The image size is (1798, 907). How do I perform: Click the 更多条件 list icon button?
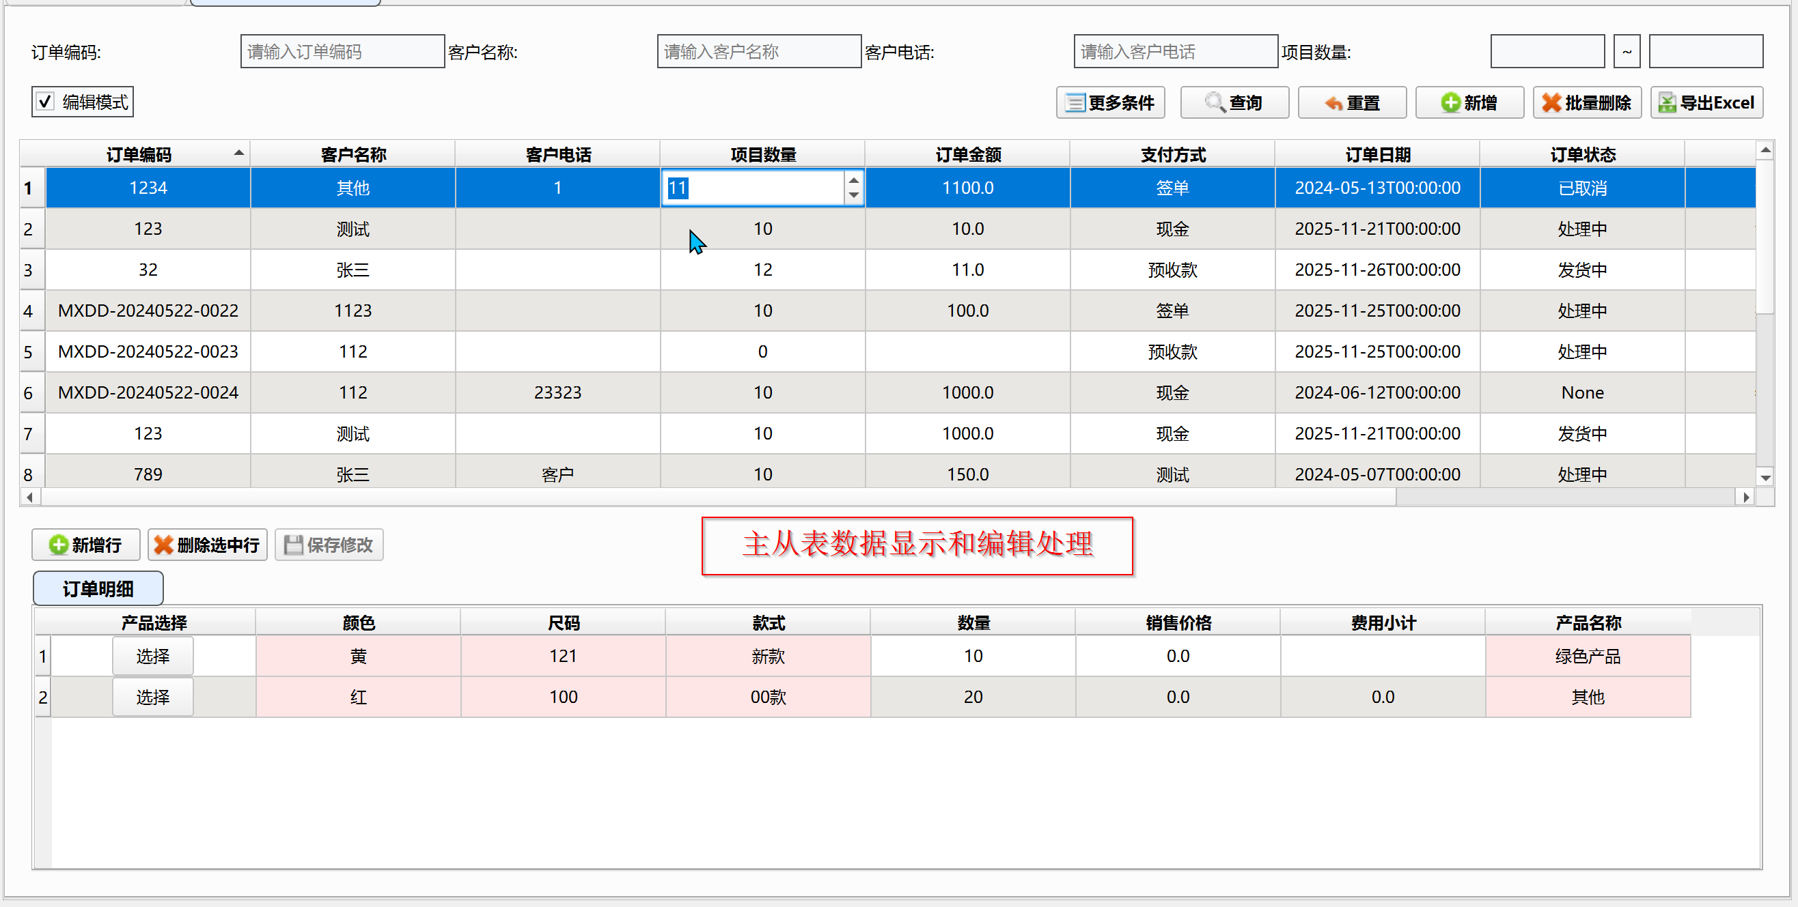point(1110,102)
